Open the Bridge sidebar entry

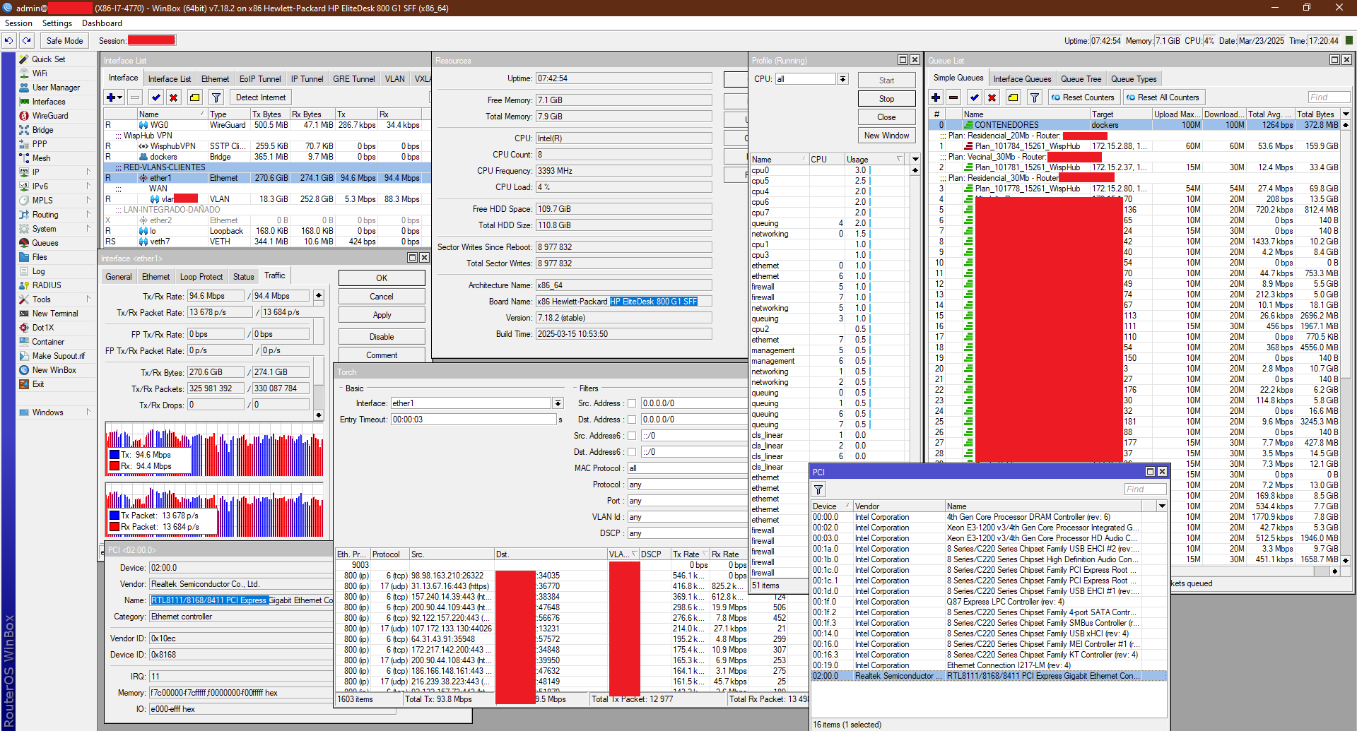[42, 130]
